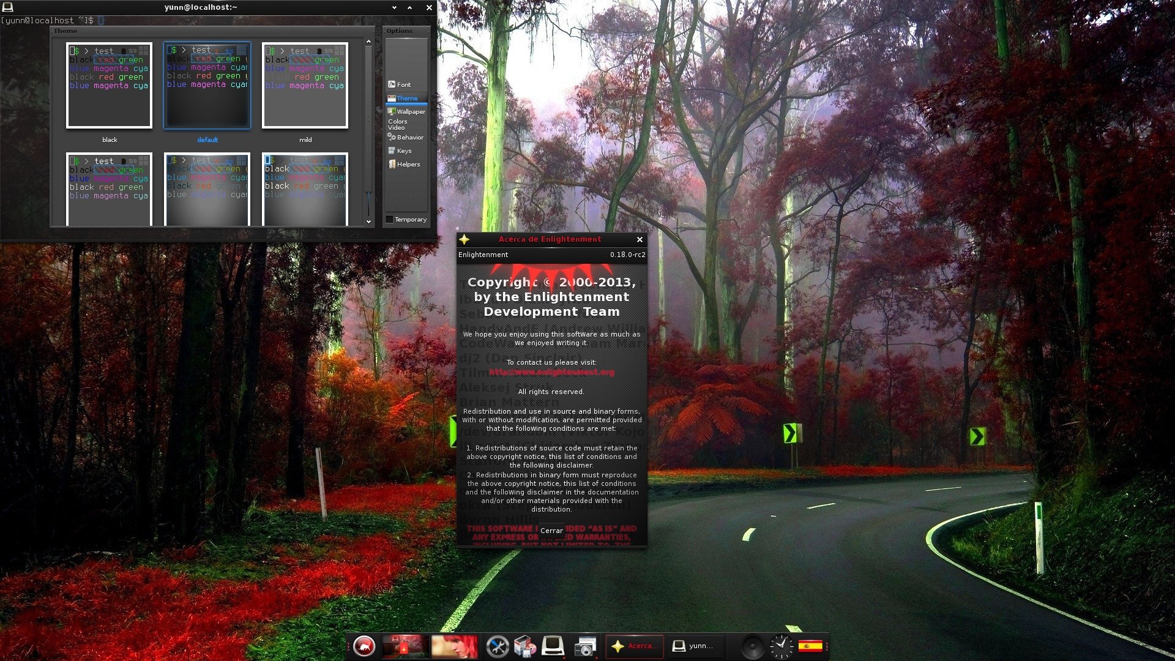Select the black terminal theme thumbnail
1175x661 pixels.
coord(109,85)
